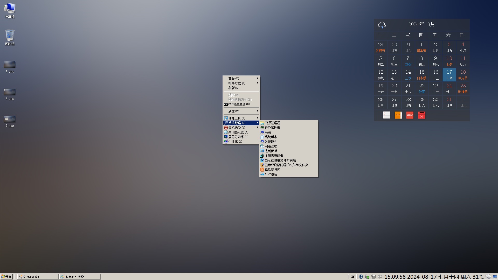
Task: Choose 关闭显示器(M) menu entry
Action: point(241,132)
